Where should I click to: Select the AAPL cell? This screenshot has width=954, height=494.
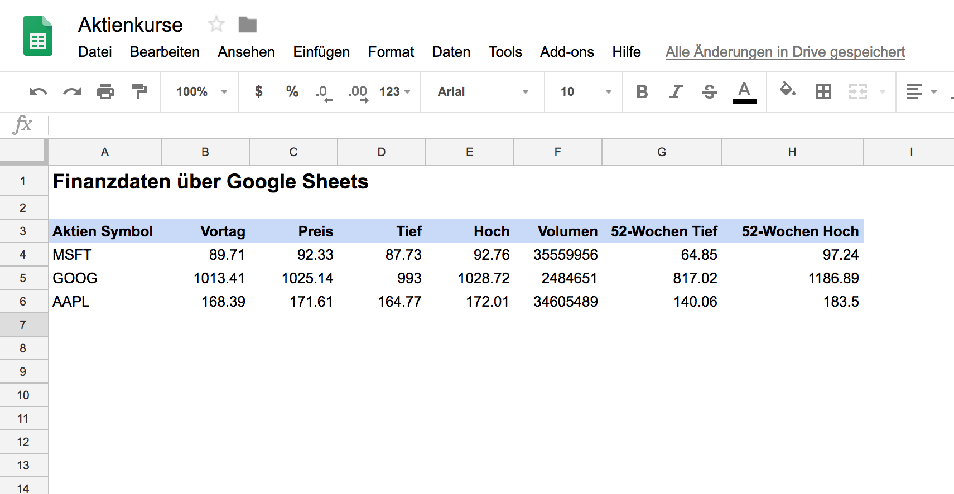[105, 301]
